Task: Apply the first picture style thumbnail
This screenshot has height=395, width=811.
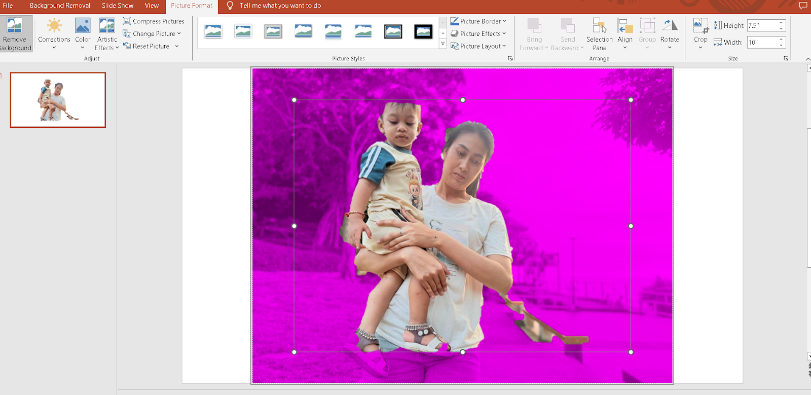Action: tap(213, 31)
